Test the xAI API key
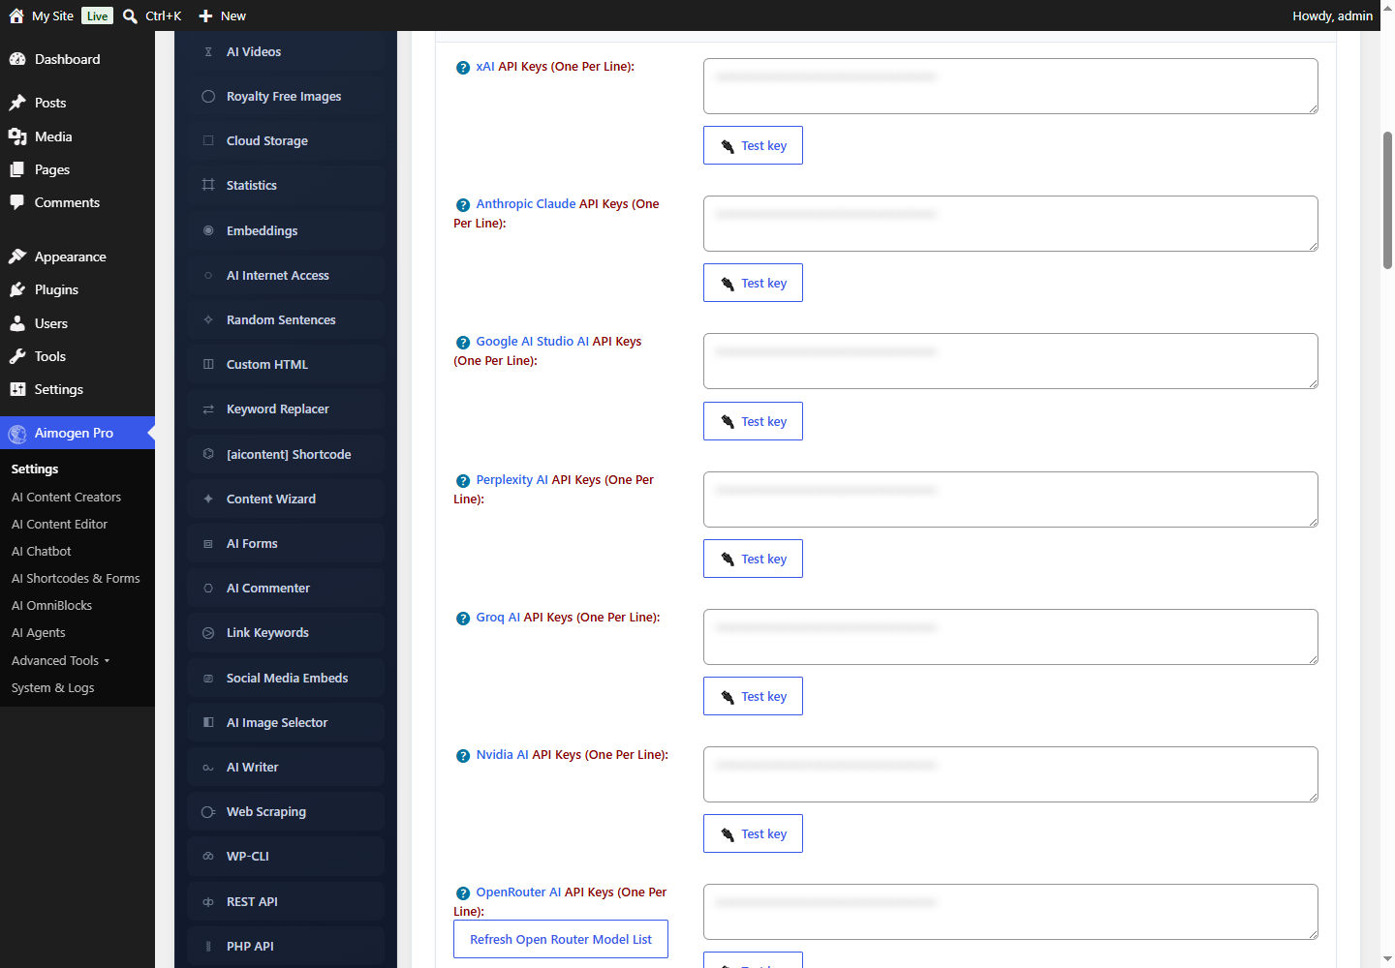1395x968 pixels. pyautogui.click(x=753, y=145)
